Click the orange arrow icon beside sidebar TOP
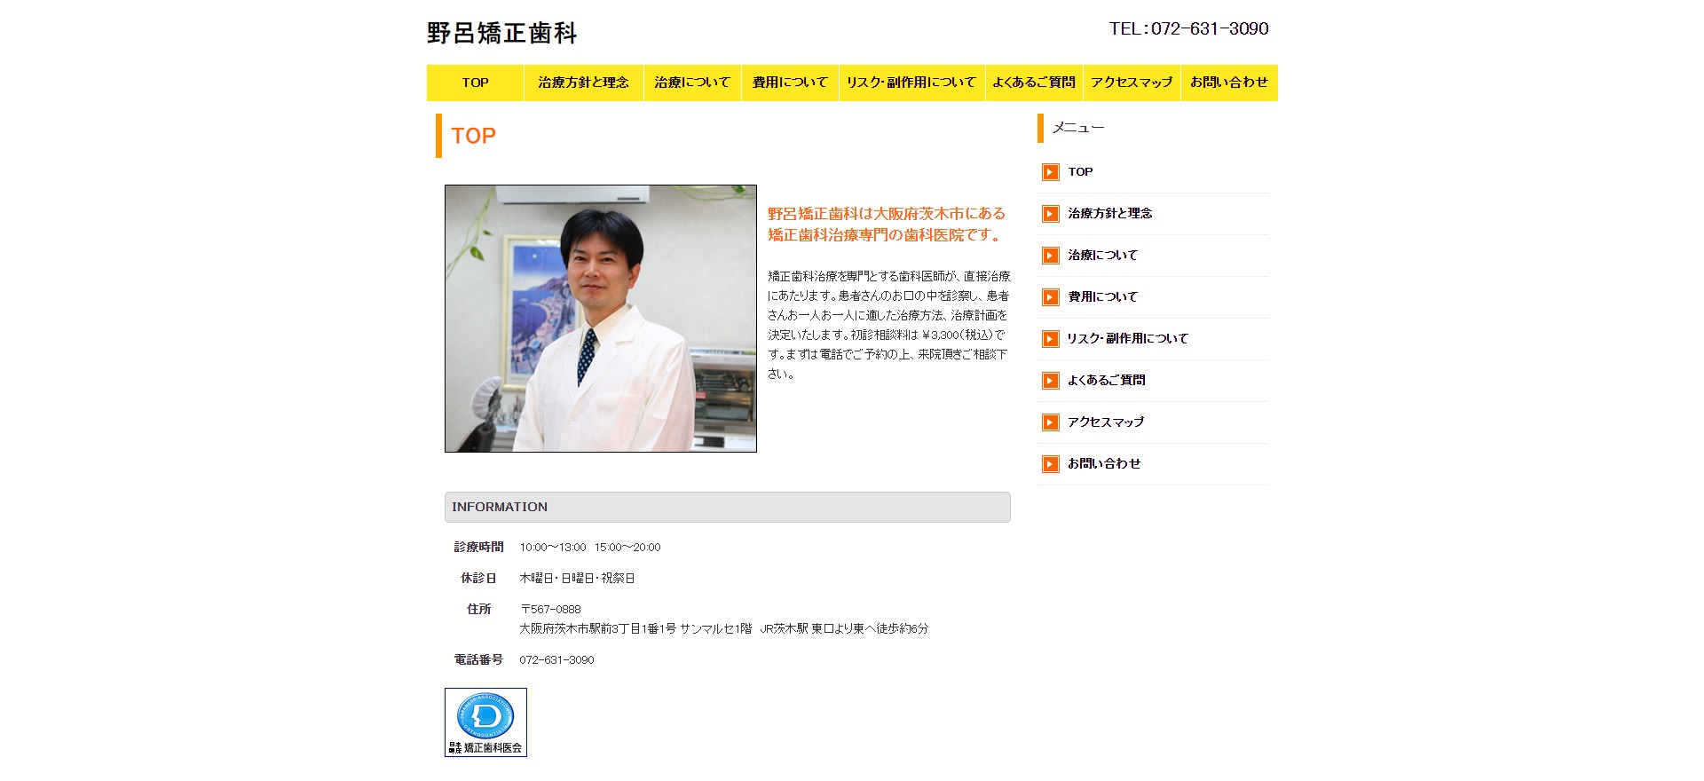1704x781 pixels. click(x=1051, y=172)
